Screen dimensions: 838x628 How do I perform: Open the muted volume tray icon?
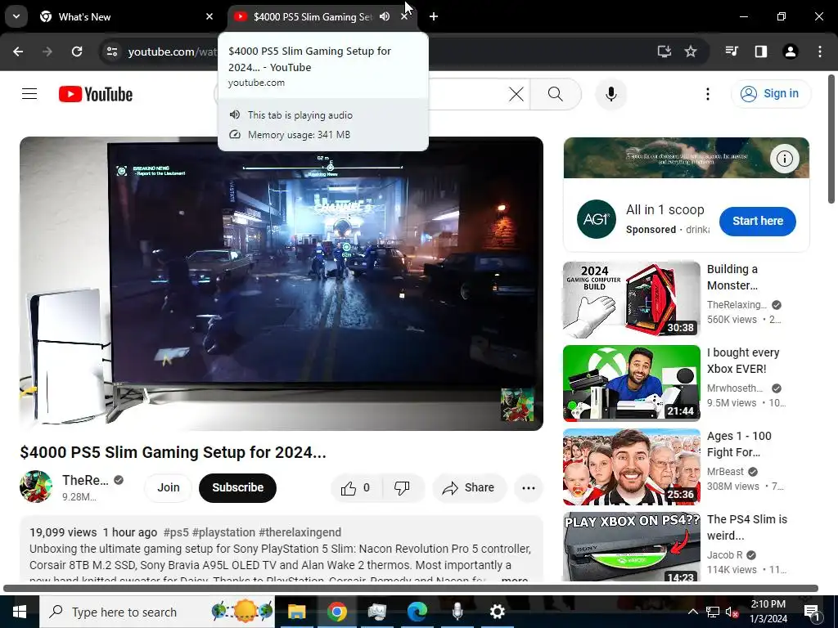click(732, 612)
